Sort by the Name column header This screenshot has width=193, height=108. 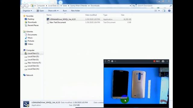(49, 15)
